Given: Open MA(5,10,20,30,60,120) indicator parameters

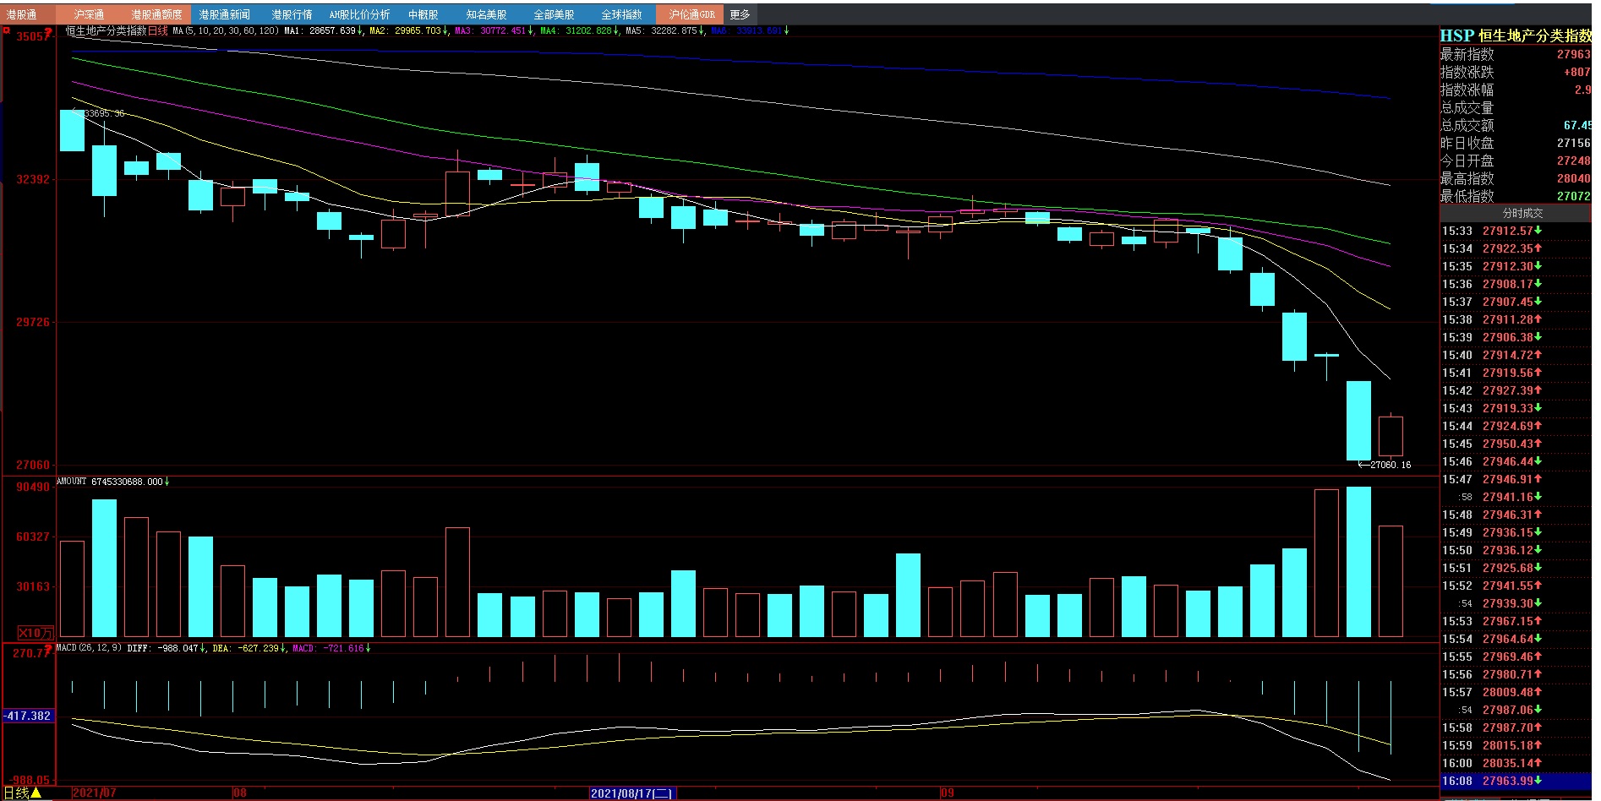Looking at the screenshot, I should [226, 30].
